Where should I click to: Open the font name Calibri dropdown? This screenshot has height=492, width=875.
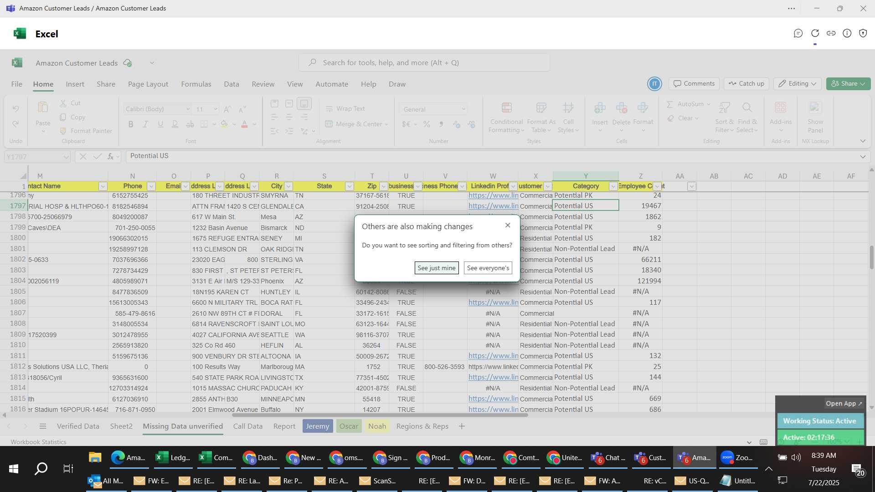click(187, 109)
